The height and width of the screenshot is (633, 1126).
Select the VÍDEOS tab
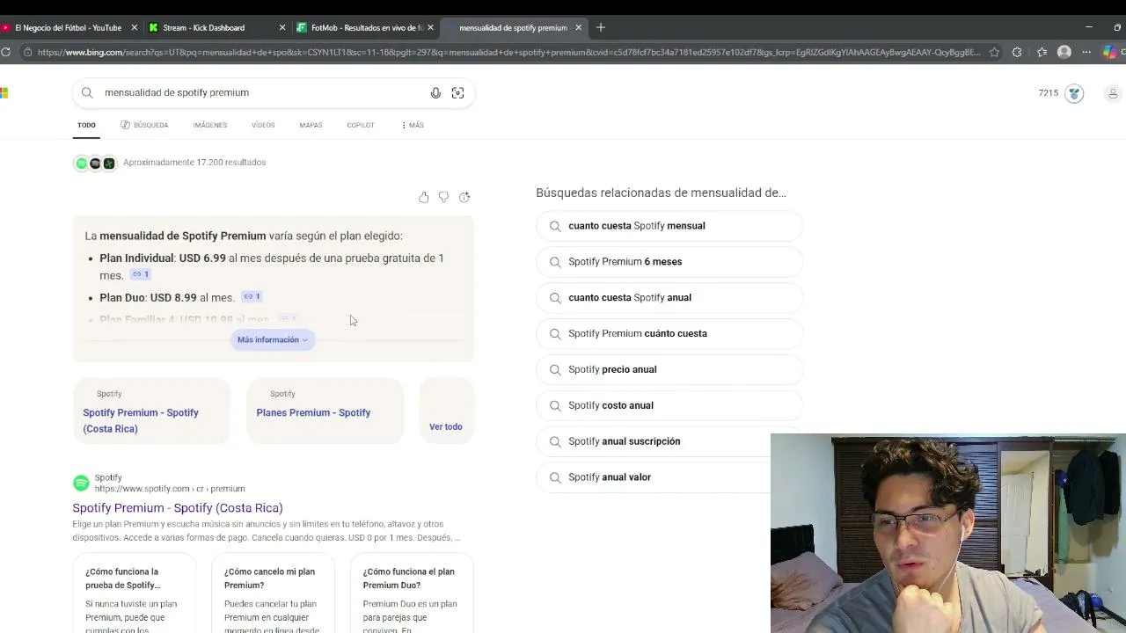point(263,125)
